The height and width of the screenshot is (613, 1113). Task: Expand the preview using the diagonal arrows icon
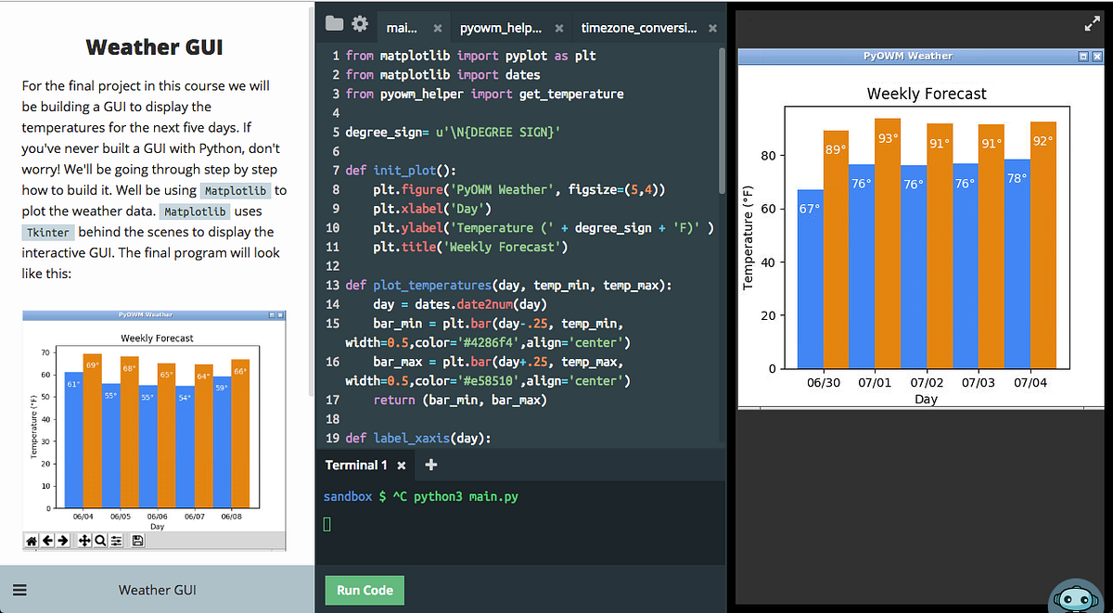point(1092,23)
